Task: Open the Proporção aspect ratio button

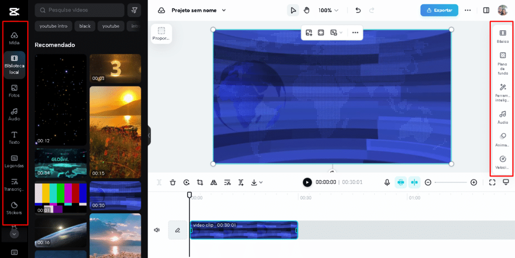Action: coord(161,34)
